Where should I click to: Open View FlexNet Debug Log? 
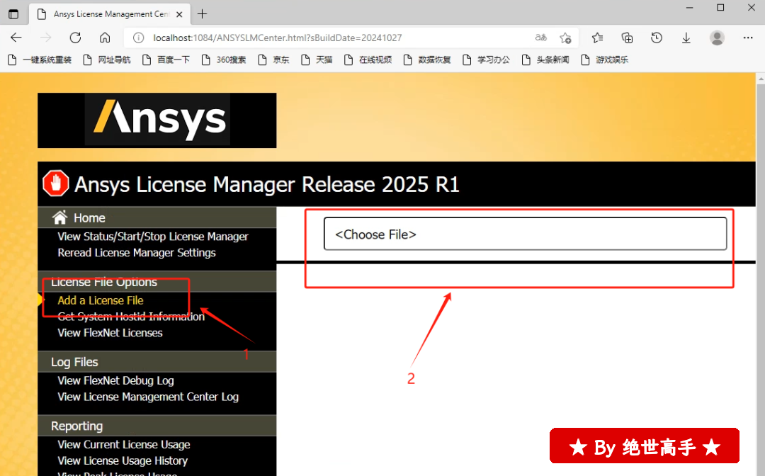tap(115, 380)
